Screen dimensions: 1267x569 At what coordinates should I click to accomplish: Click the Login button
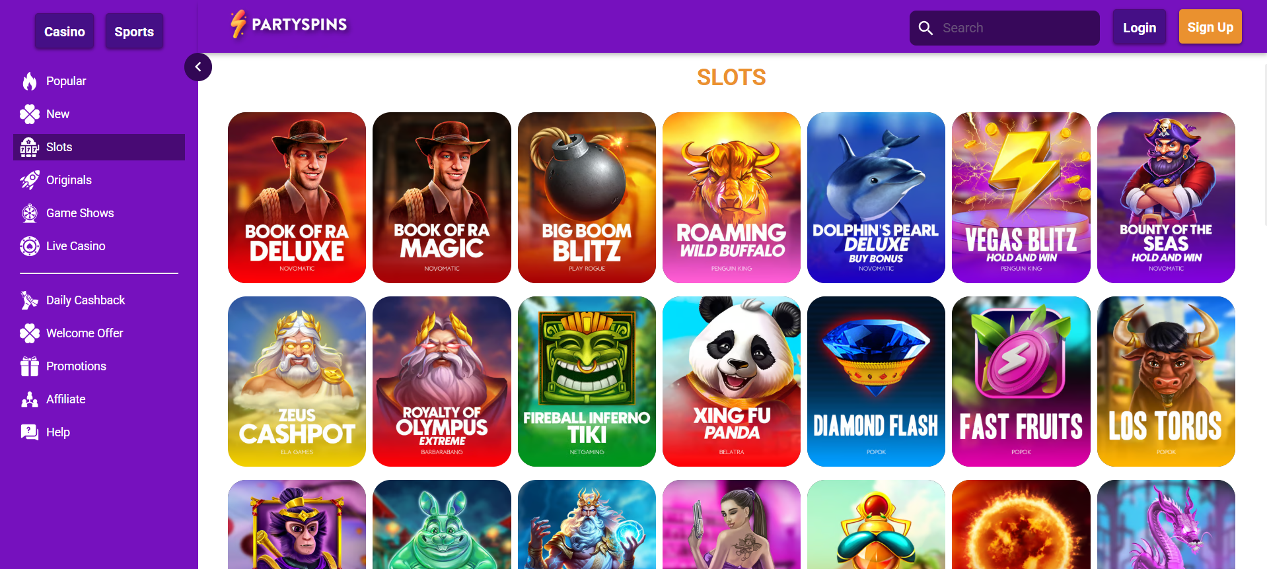[1140, 28]
